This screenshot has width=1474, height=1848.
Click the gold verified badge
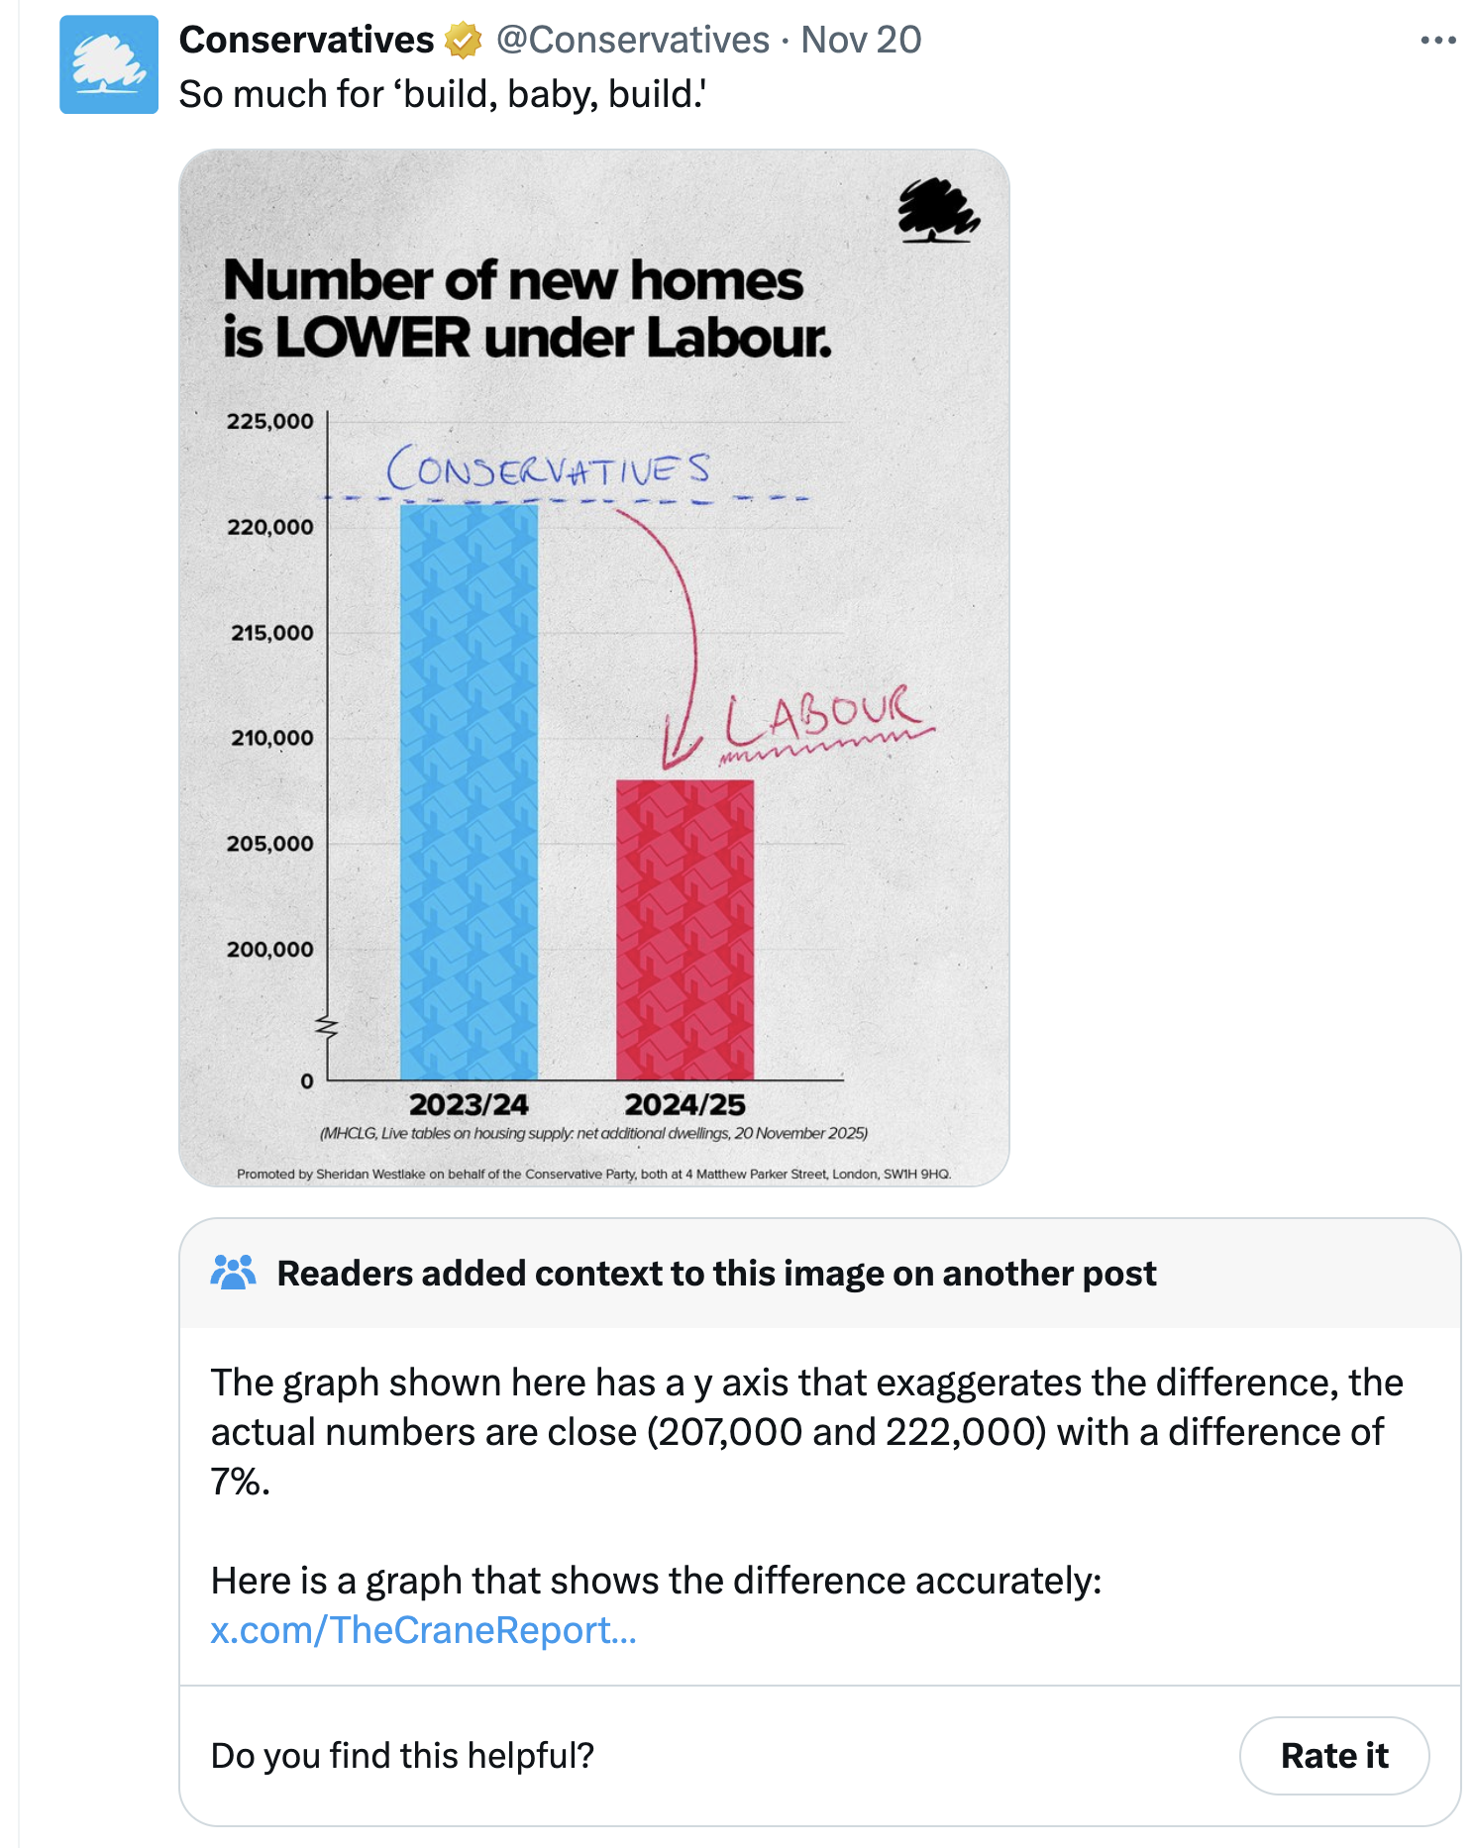point(463,41)
